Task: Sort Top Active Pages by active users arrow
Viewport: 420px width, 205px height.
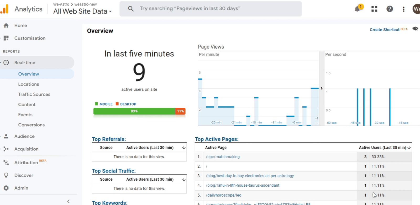Action: [409, 148]
